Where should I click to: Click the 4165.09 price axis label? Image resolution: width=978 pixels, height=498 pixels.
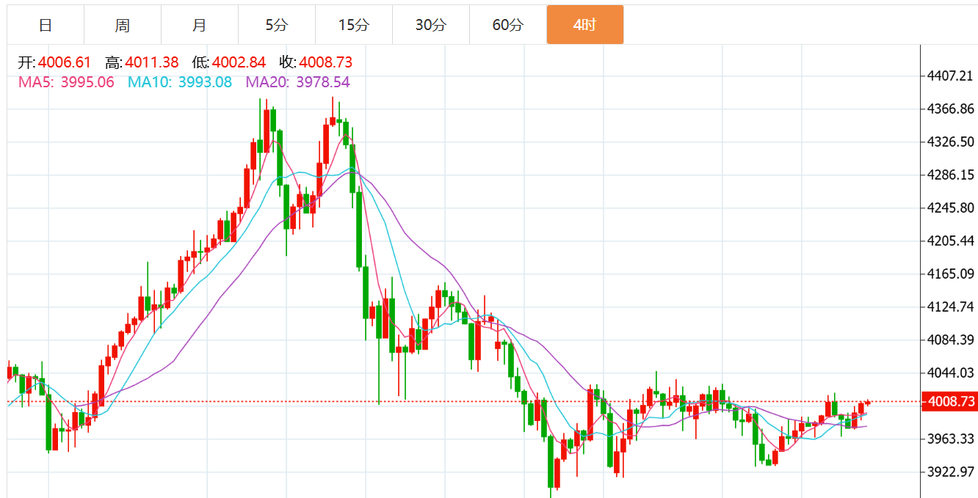click(x=951, y=274)
